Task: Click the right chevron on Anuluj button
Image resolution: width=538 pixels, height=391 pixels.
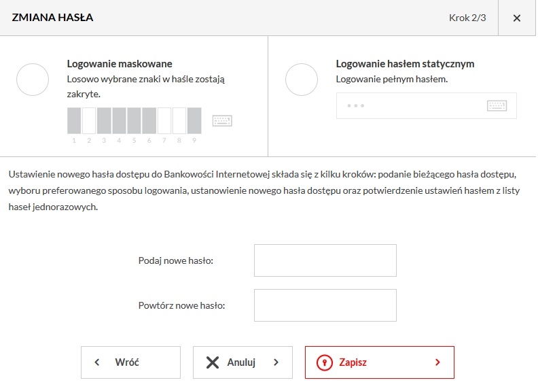Action: (276, 362)
